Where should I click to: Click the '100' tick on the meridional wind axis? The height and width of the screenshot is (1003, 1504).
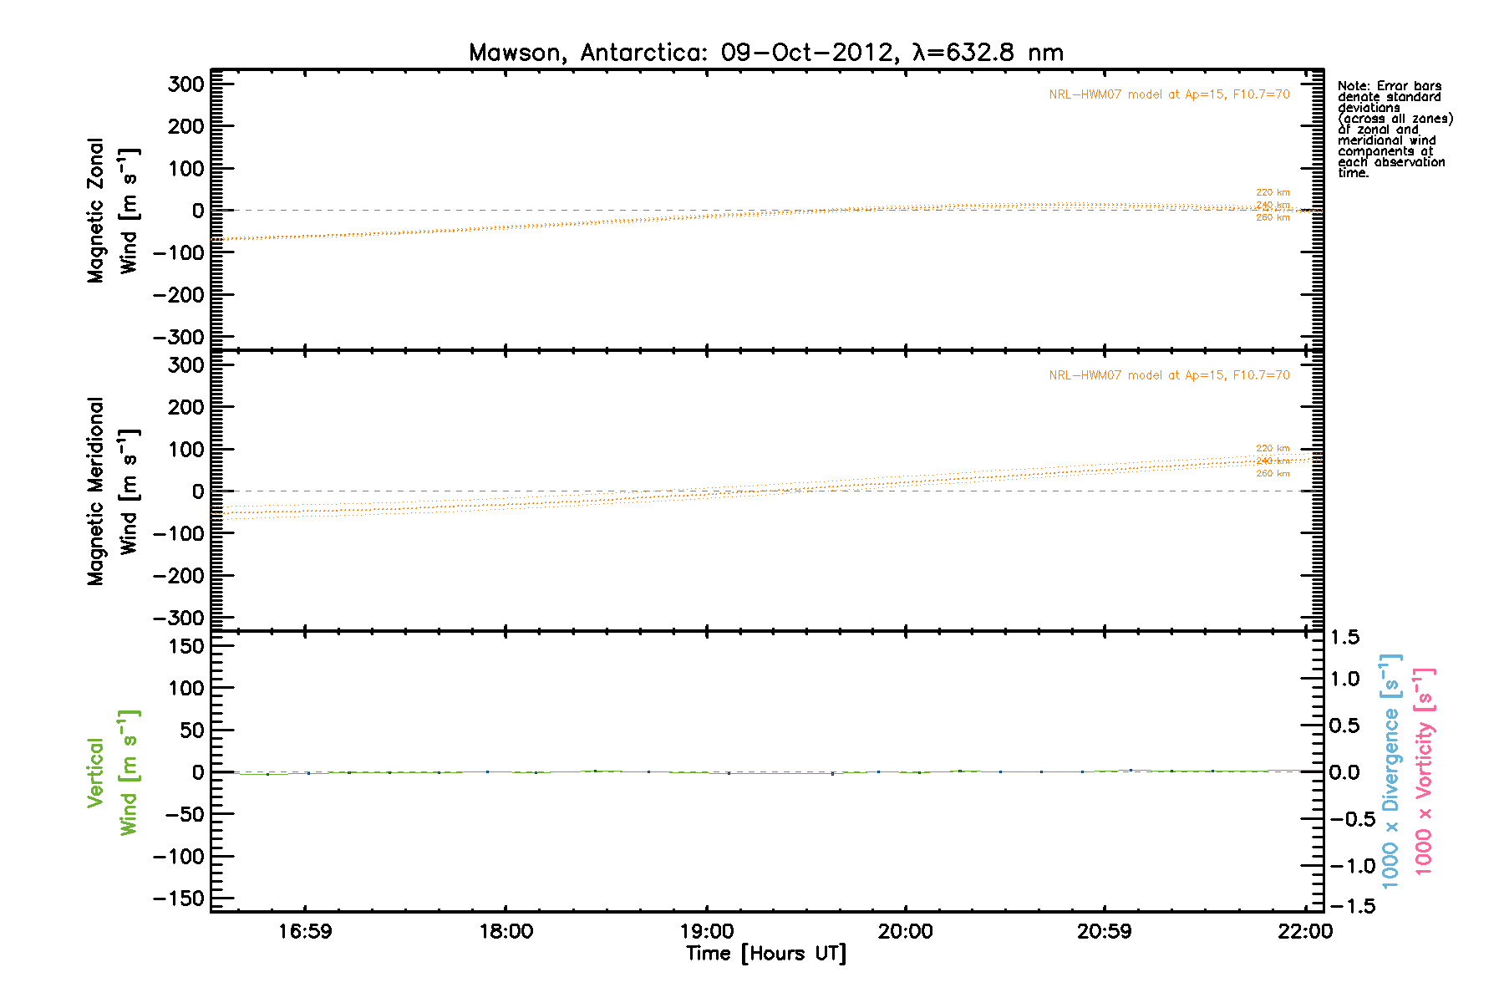point(185,450)
